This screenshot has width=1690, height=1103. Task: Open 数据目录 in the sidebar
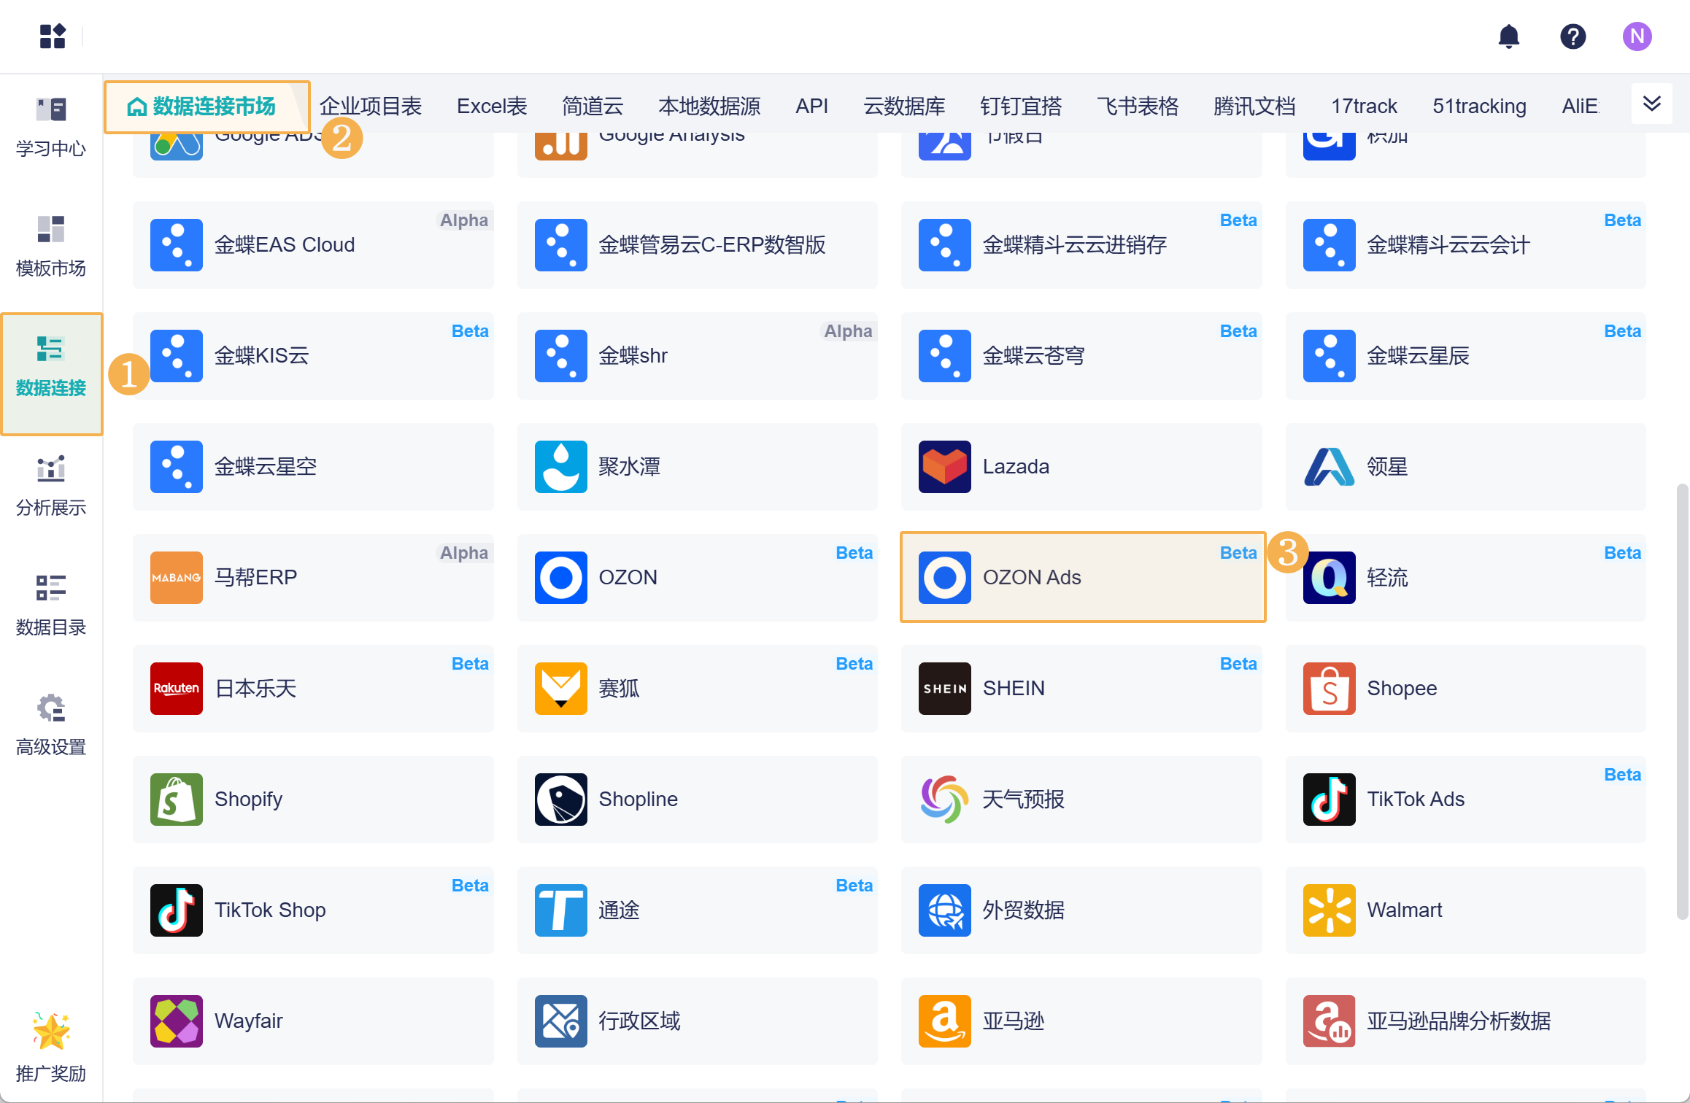51,607
